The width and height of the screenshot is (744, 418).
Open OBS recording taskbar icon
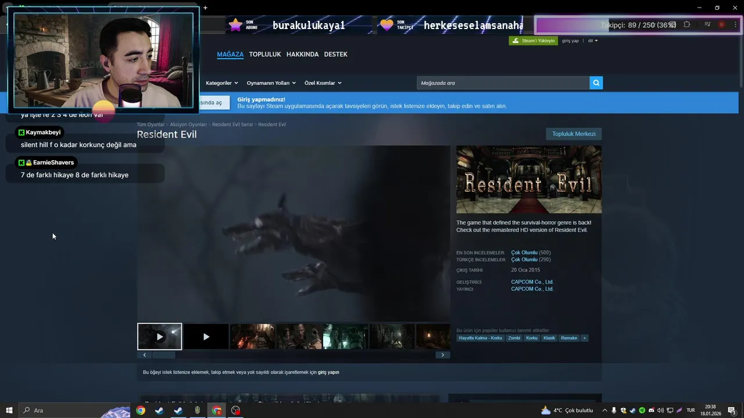[235, 410]
